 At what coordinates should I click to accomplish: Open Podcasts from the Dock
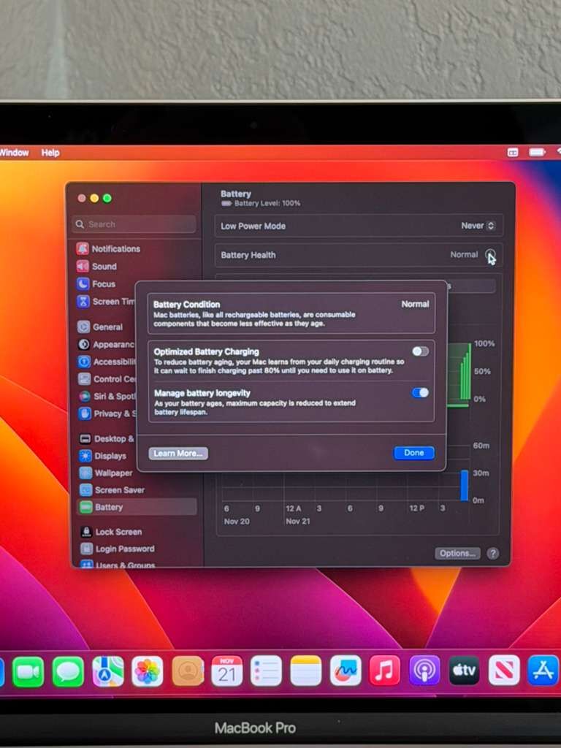click(424, 671)
